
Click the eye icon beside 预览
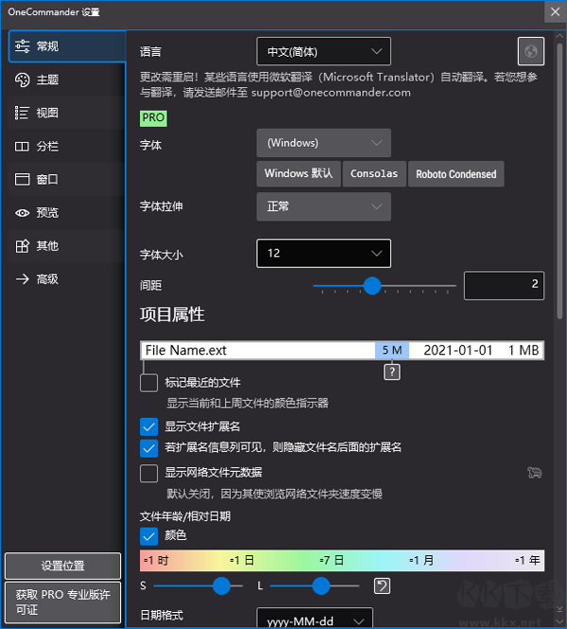click(23, 213)
